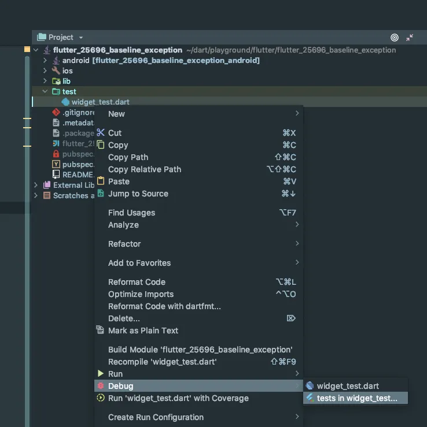
Task: Click the Project panel title
Action: pos(61,38)
